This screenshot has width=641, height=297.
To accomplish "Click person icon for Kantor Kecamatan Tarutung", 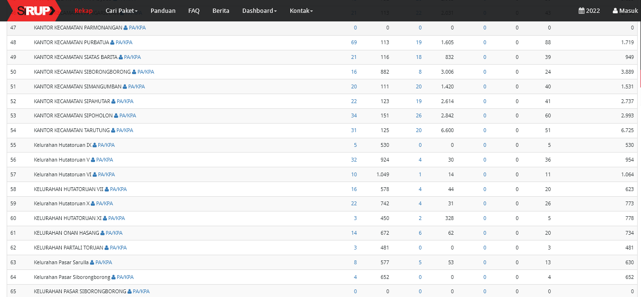I will click(x=113, y=131).
